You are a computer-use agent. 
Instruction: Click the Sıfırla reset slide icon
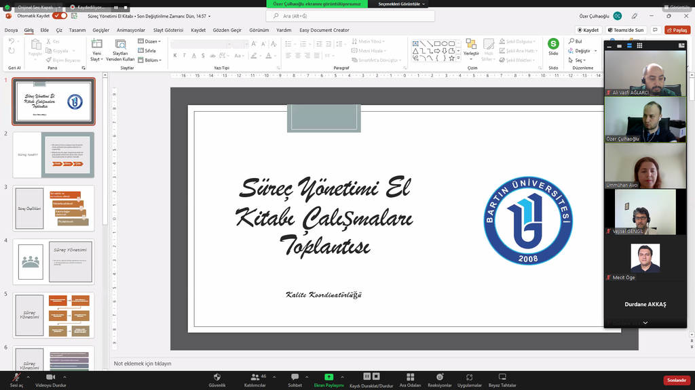[x=147, y=51]
